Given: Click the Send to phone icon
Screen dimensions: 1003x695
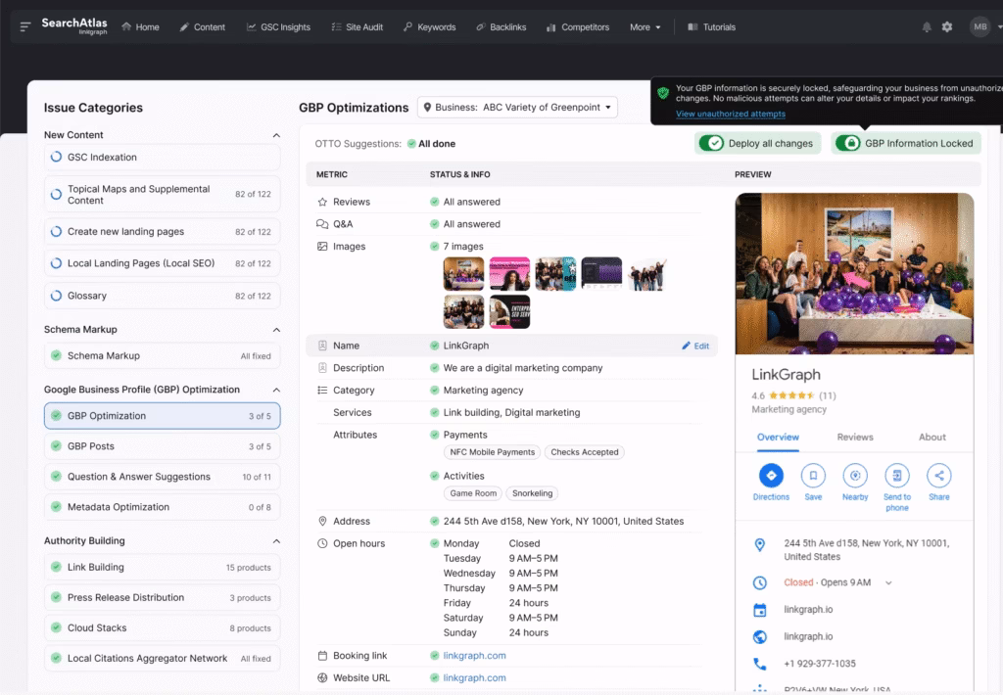Looking at the screenshot, I should click(897, 478).
